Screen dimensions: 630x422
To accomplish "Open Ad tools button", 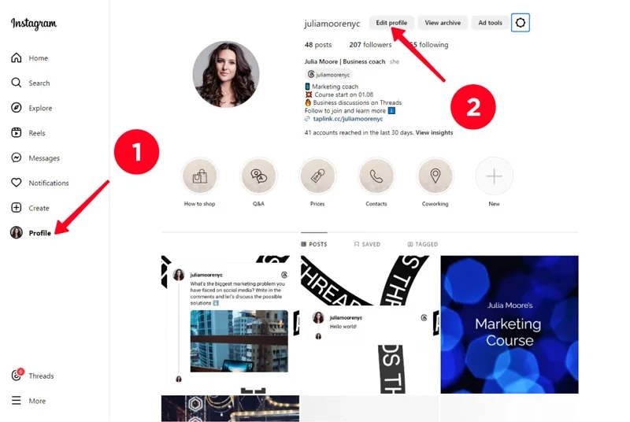I will (490, 23).
